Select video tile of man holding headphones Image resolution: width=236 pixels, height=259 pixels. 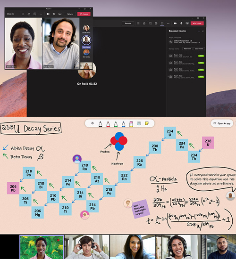tap(87, 247)
